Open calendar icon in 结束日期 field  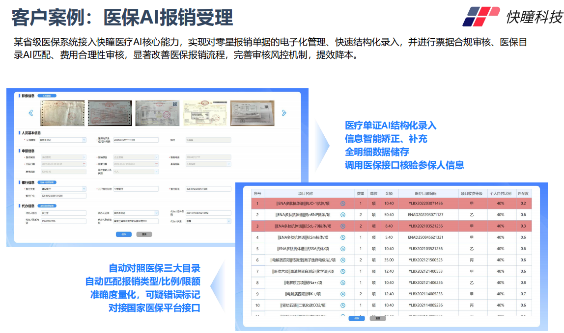156,164
